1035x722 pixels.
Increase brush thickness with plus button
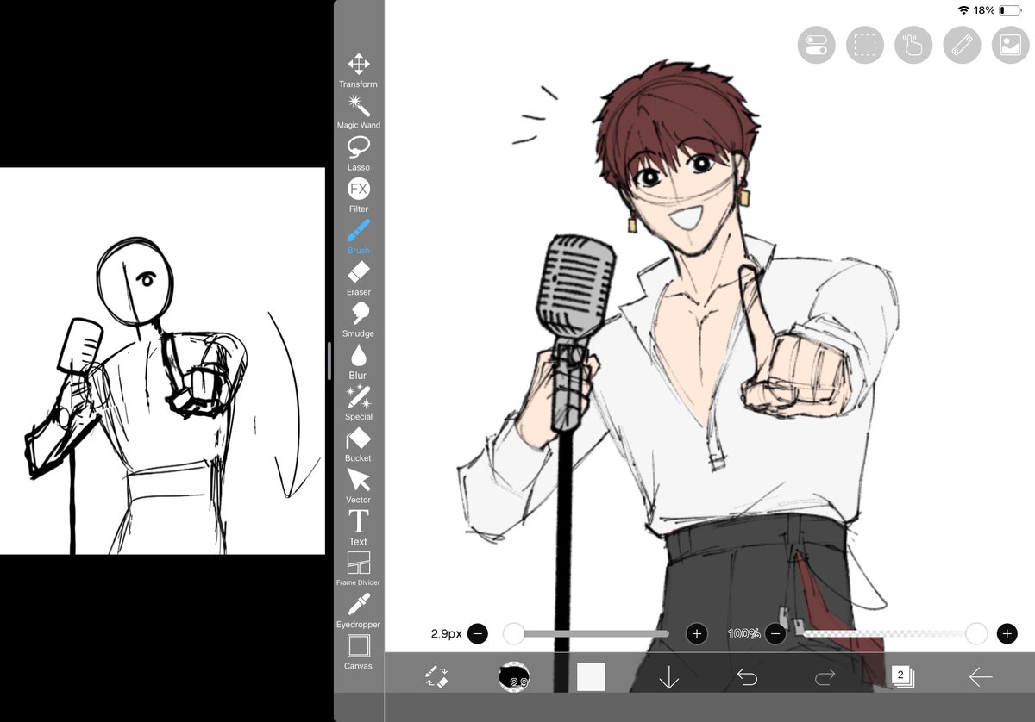click(x=697, y=634)
